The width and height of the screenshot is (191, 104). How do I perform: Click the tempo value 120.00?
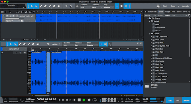tap(145, 99)
